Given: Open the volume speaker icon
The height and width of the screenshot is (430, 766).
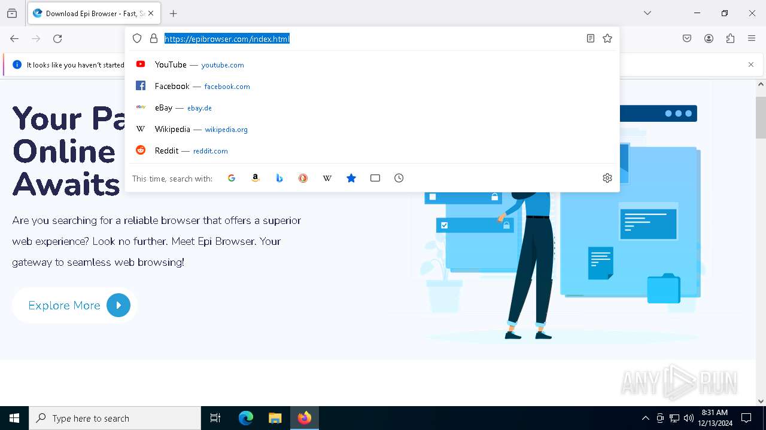Looking at the screenshot, I should 689,418.
